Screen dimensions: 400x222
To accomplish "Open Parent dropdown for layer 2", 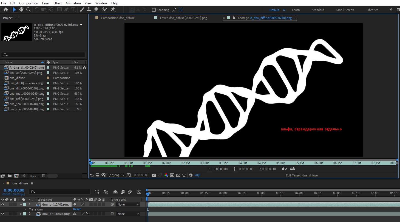I will pyautogui.click(x=128, y=214).
